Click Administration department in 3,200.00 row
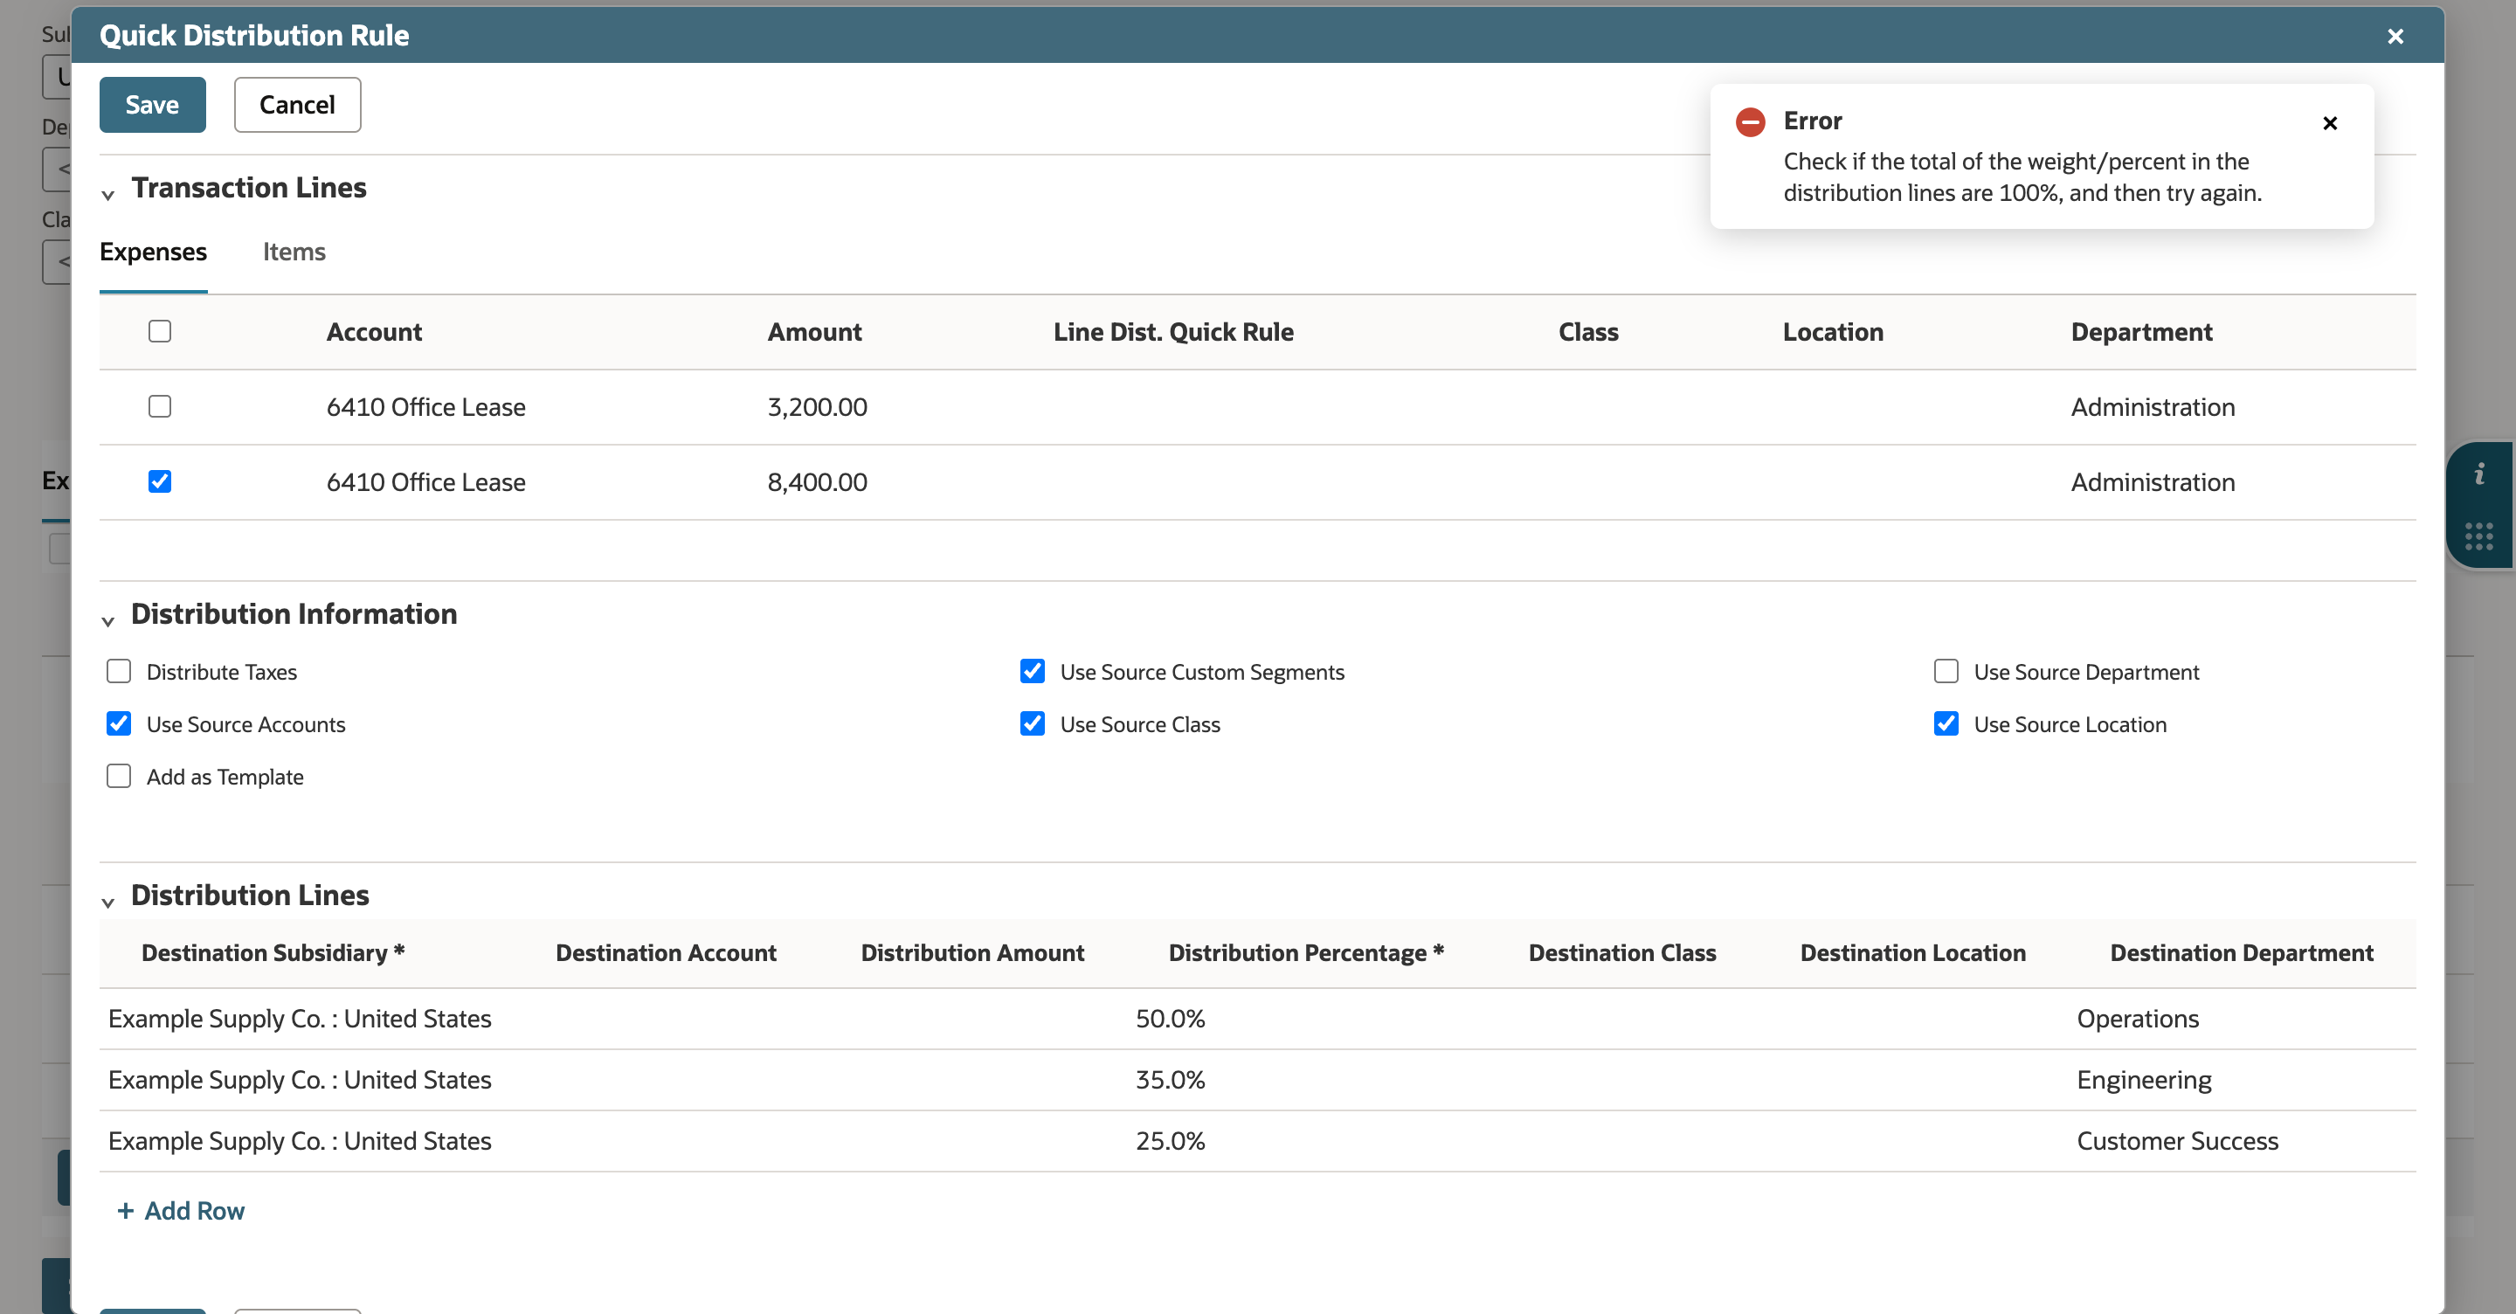Image resolution: width=2516 pixels, height=1314 pixels. [2153, 407]
